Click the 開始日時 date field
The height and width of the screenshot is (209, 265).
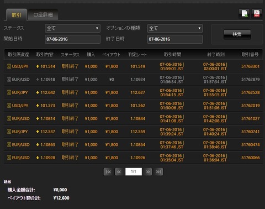(x=72, y=39)
